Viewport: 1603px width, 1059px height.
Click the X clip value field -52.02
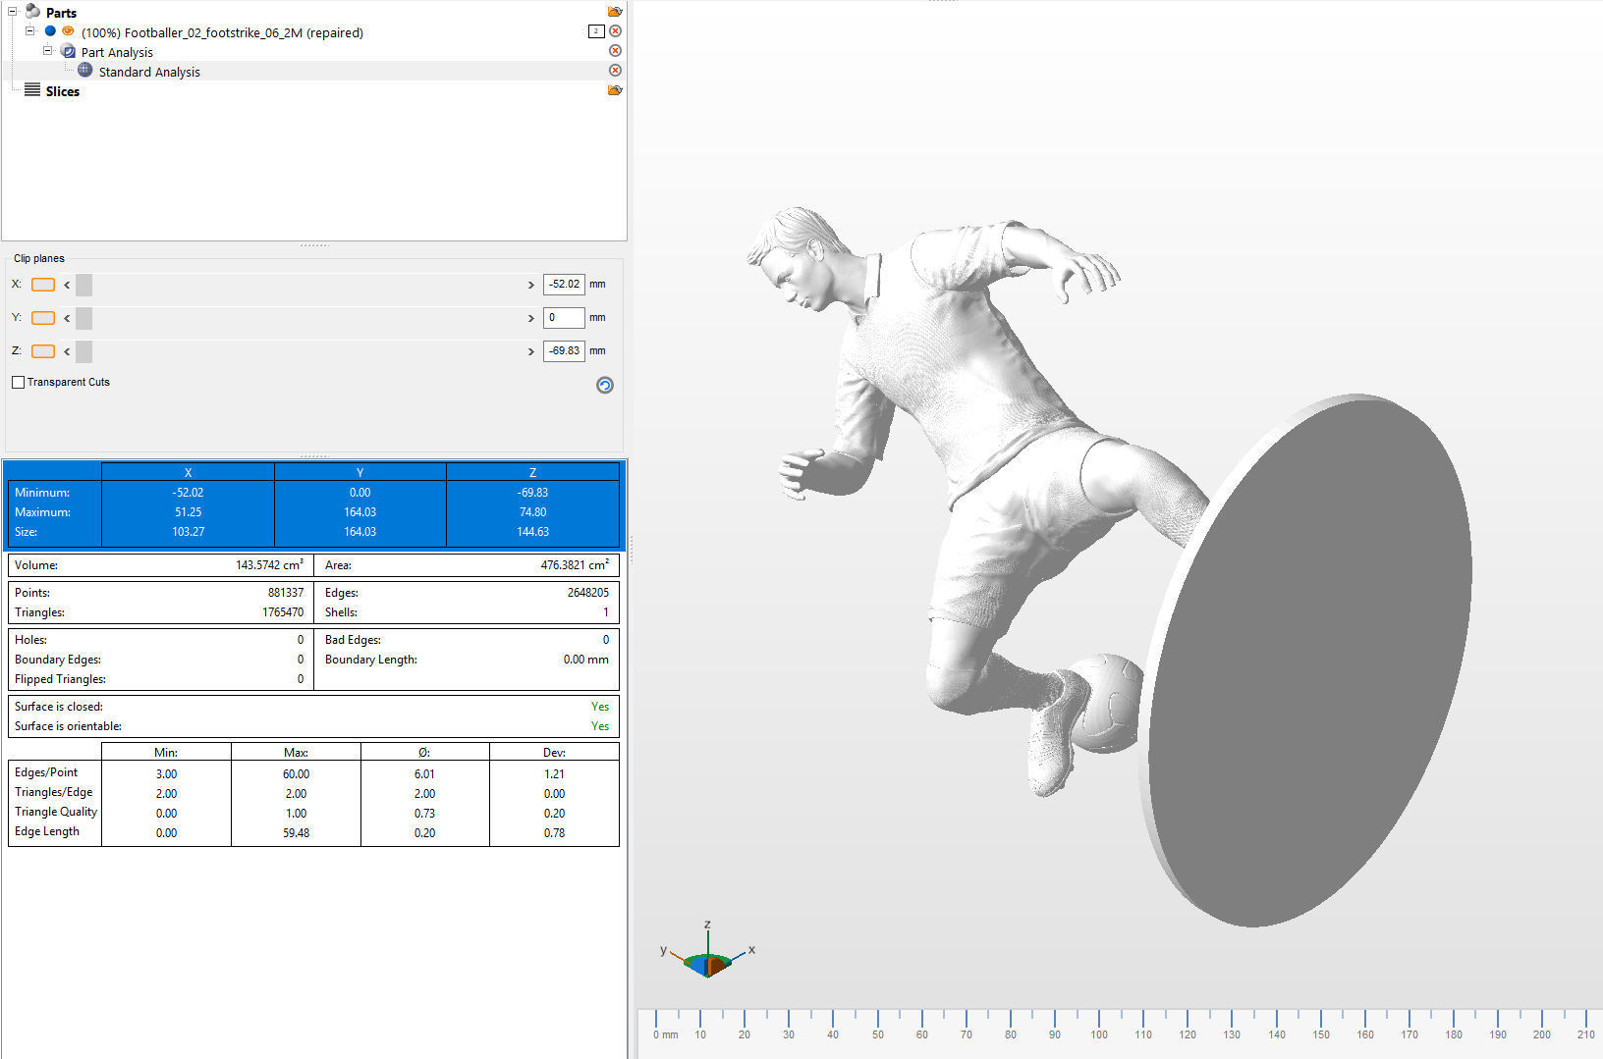coord(564,285)
